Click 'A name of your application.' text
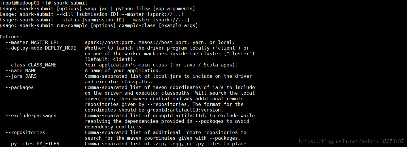This screenshot has height=147, width=407. tap(123, 70)
